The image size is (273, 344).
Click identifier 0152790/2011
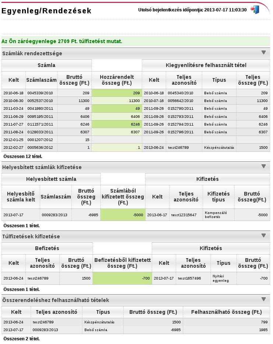(x=181, y=109)
